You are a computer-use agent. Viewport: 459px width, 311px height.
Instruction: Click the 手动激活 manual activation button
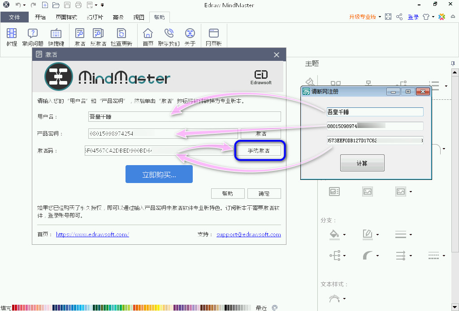pyautogui.click(x=259, y=151)
